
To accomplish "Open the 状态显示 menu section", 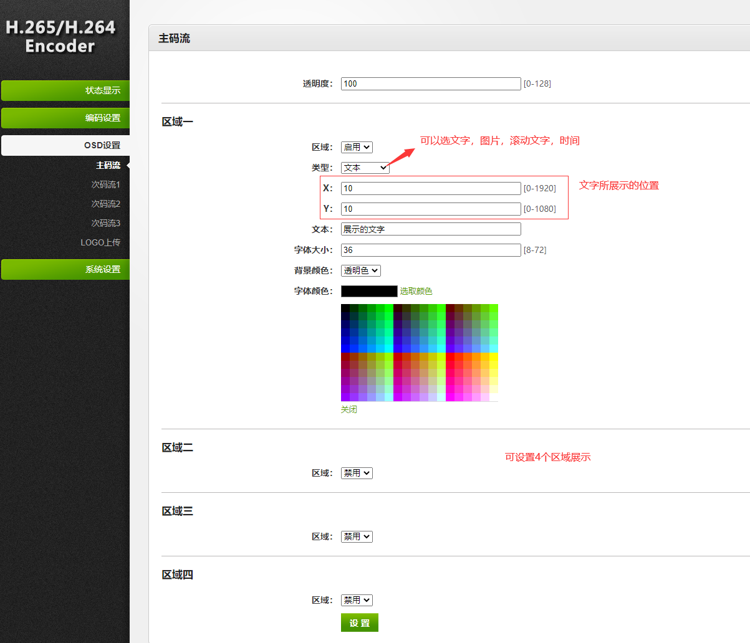I will tap(65, 90).
